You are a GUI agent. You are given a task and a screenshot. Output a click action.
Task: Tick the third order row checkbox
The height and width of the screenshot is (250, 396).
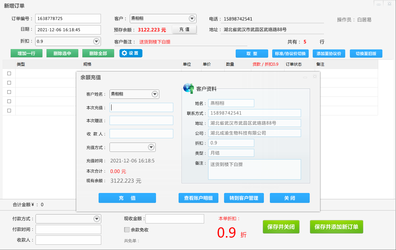tap(9, 92)
